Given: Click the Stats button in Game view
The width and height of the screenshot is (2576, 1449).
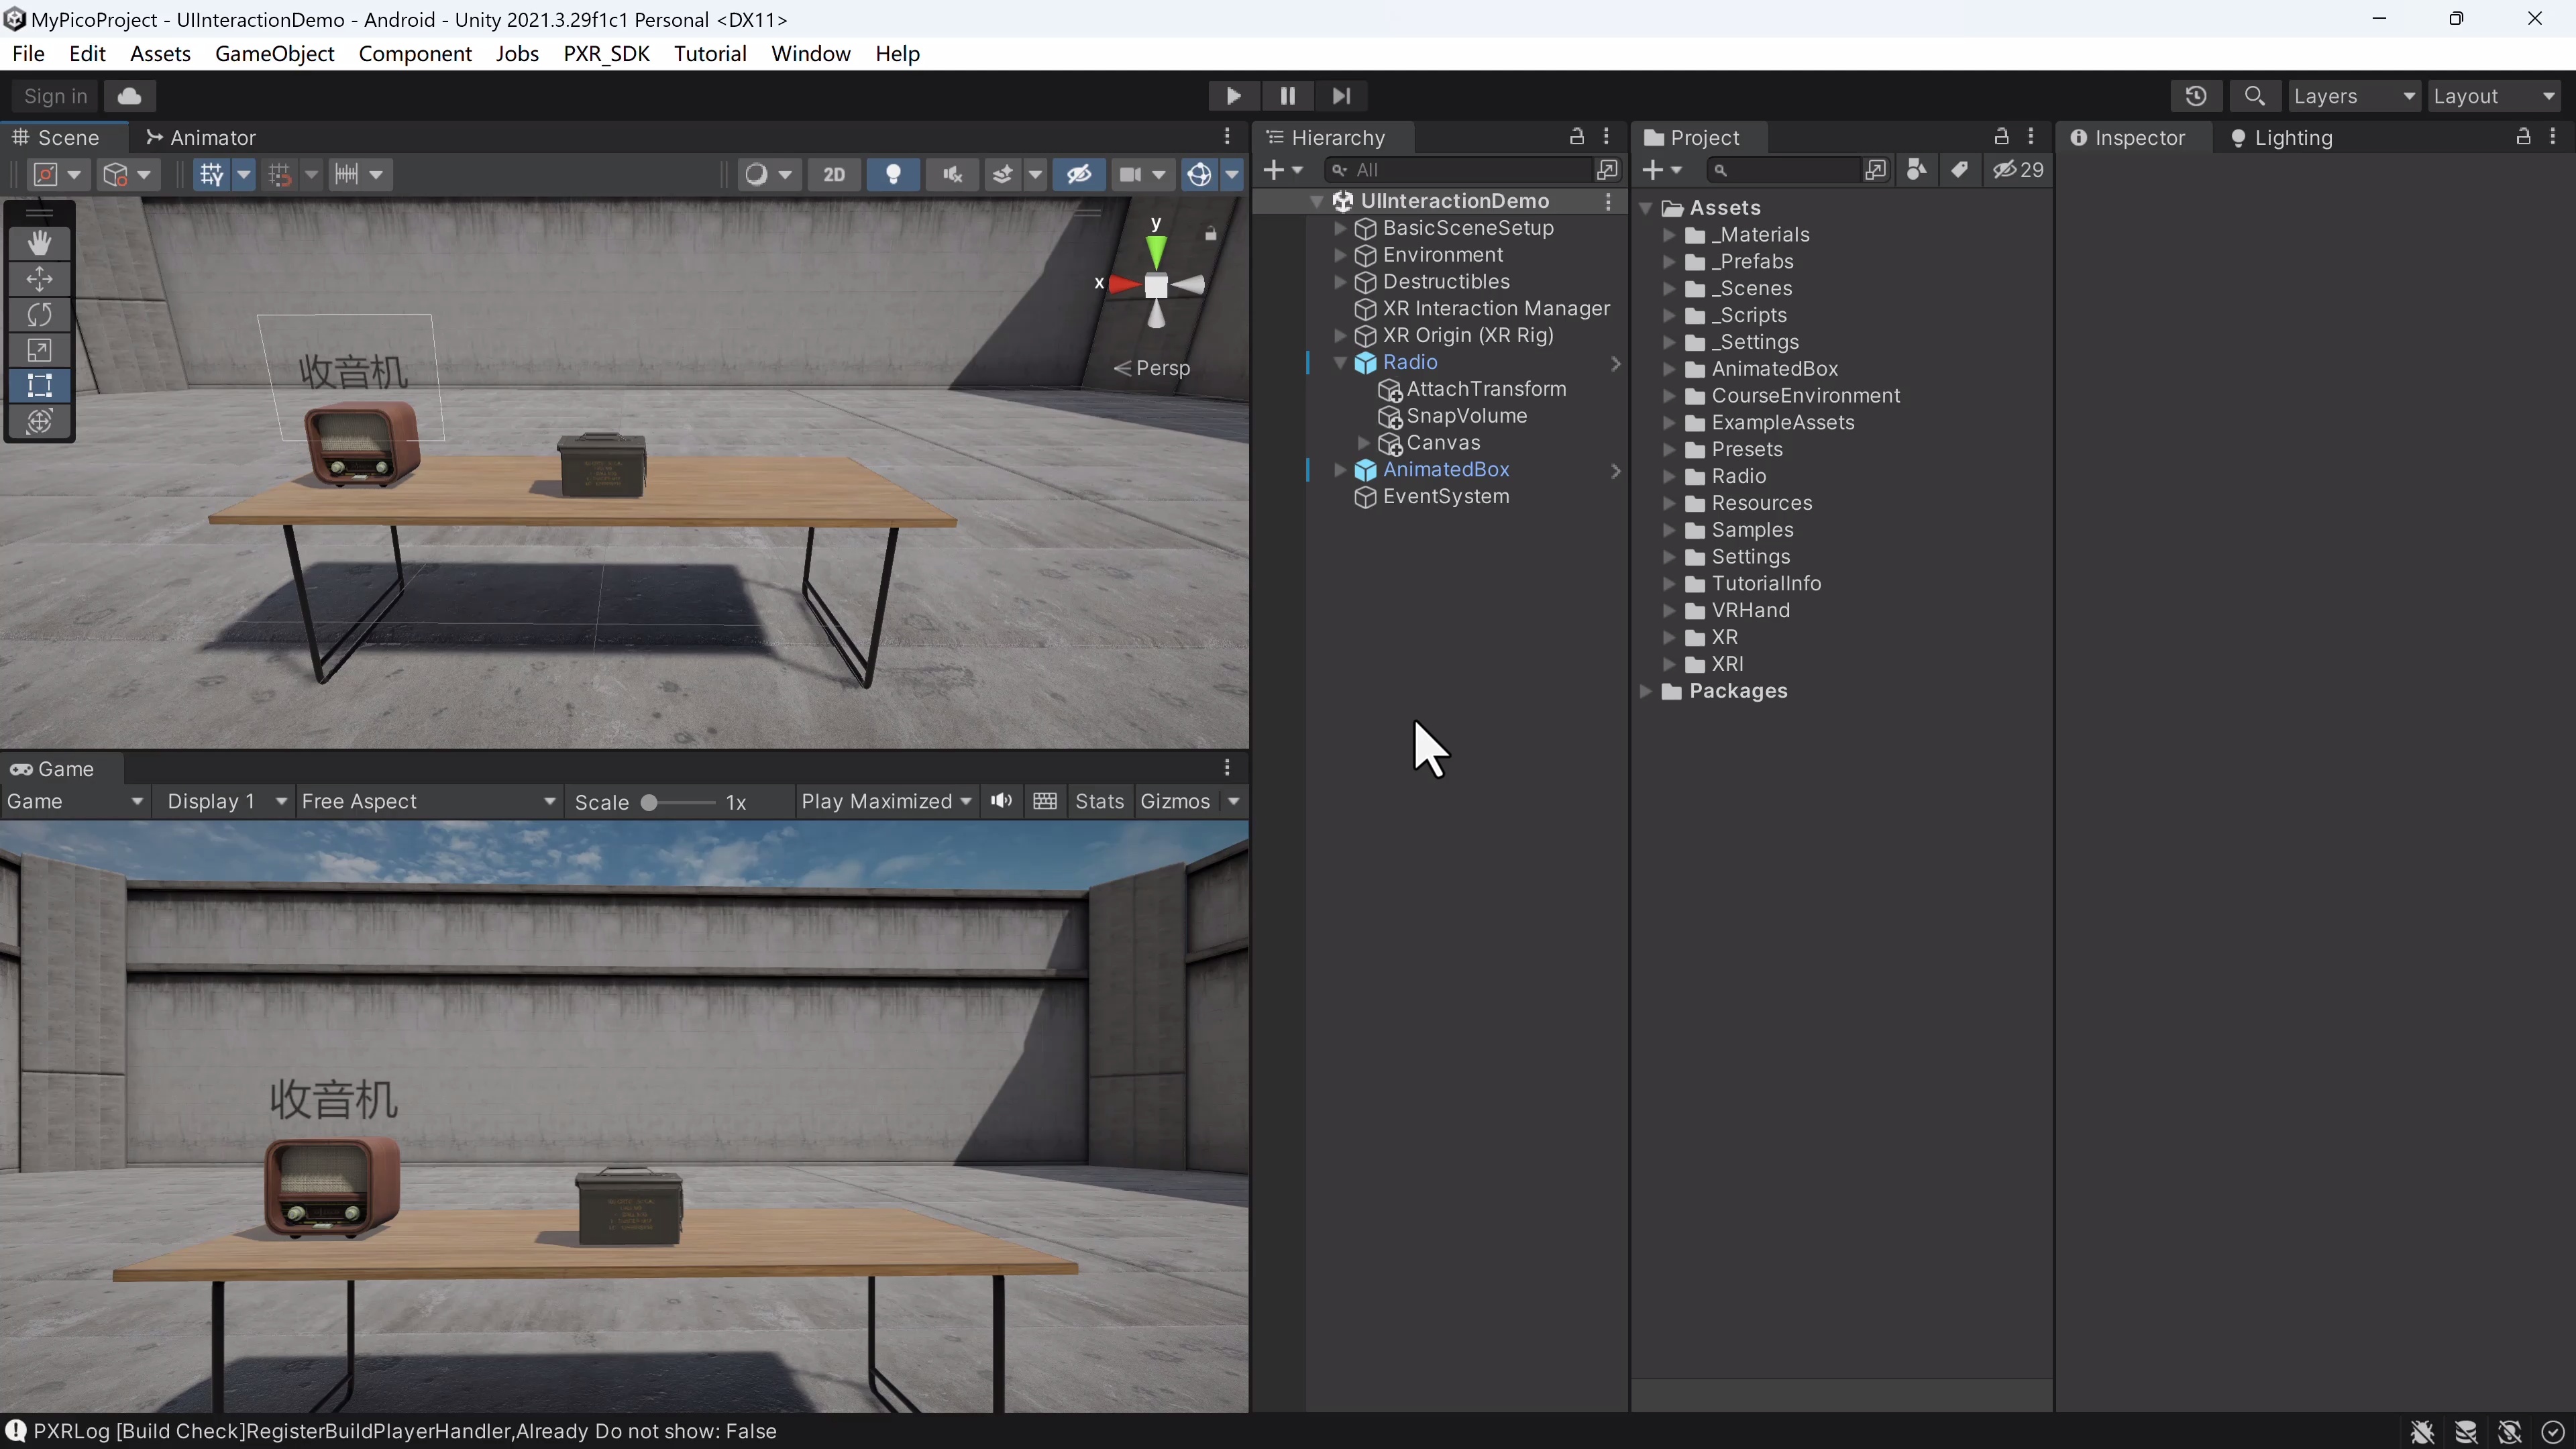Looking at the screenshot, I should point(1099,801).
